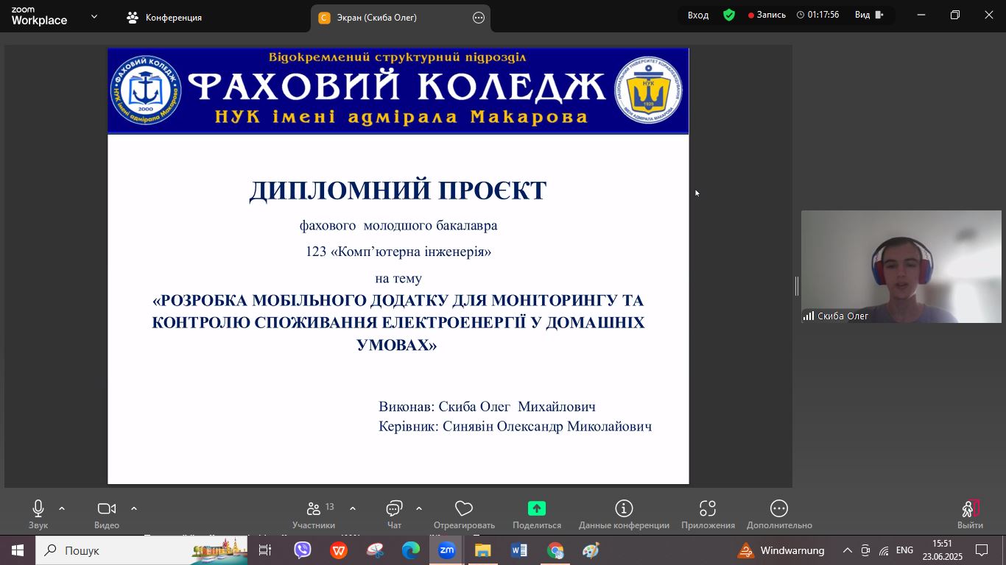Viewport: 1006px width, 565px height.
Task: Open the Zoom Workplace dropdown chevron
Action: point(94,16)
